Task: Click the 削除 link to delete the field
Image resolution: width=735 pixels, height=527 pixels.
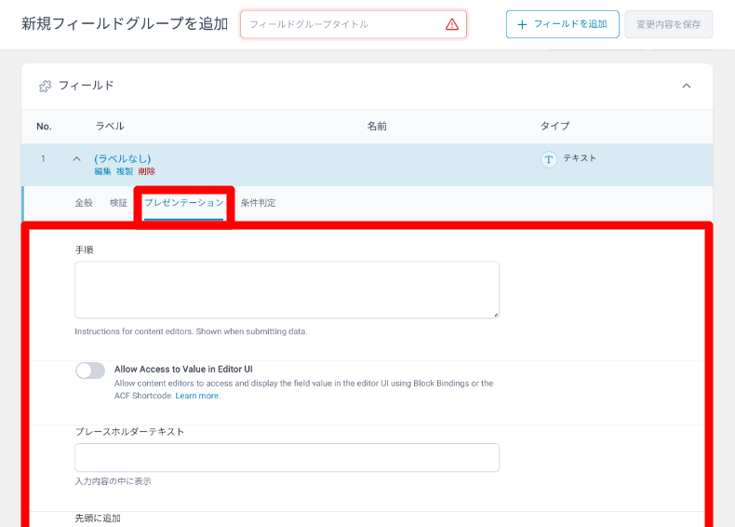Action: [x=147, y=171]
